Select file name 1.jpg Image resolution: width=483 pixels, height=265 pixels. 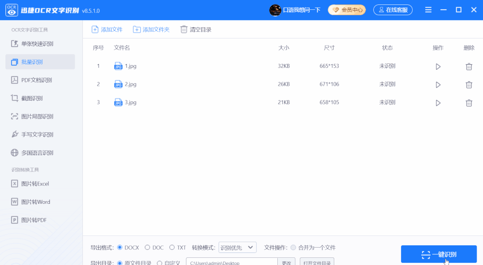131,66
